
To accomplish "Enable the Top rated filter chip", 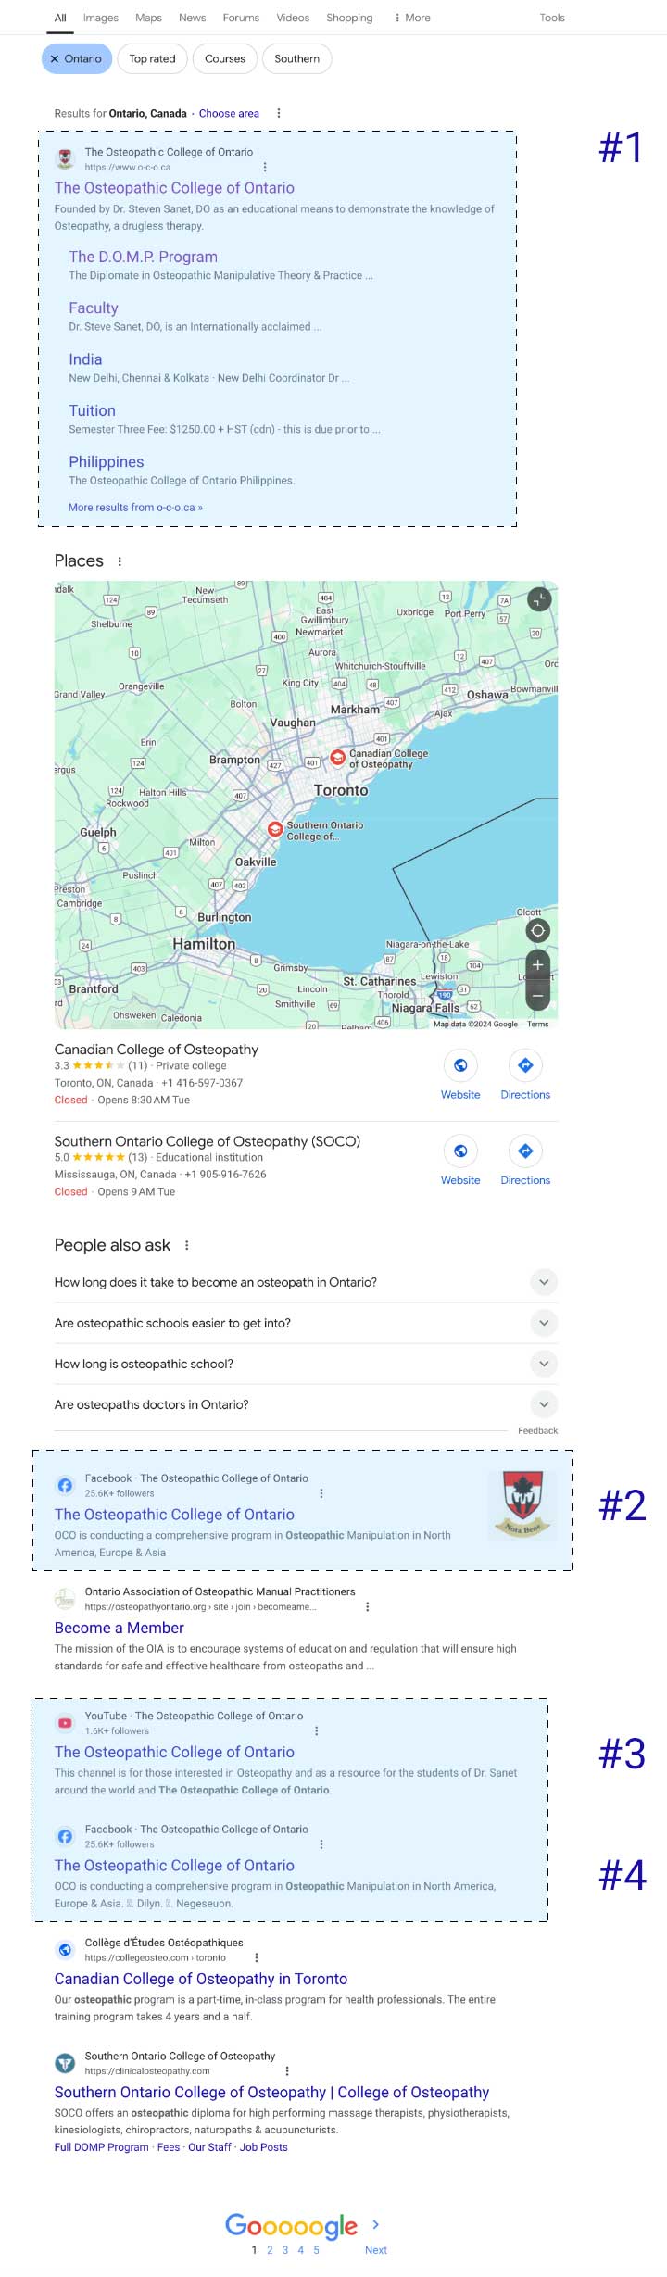I will pos(152,58).
